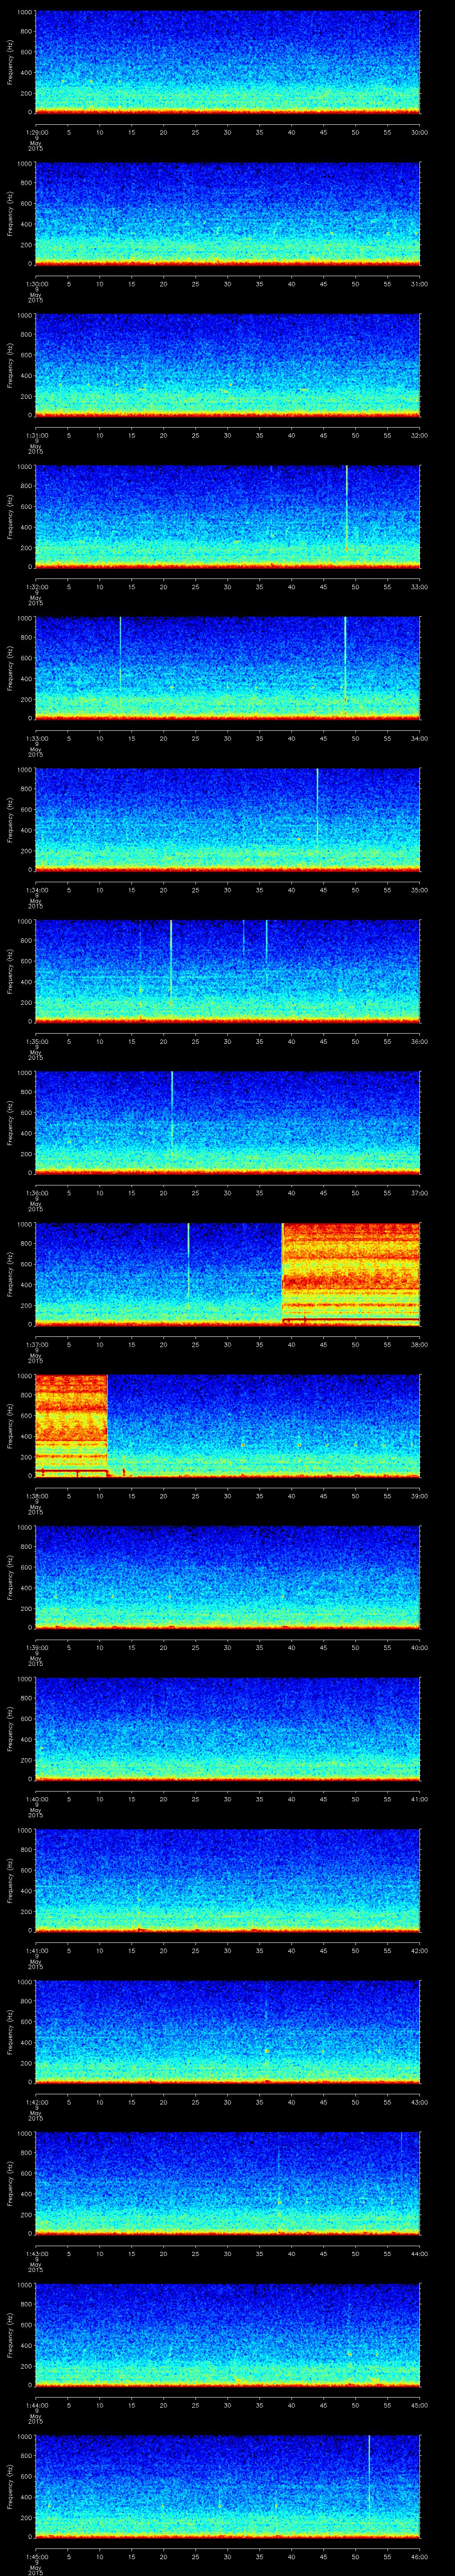455x2576 pixels.
Task: Click the "1:30:00" start time label
Action: pyautogui.click(x=36, y=284)
